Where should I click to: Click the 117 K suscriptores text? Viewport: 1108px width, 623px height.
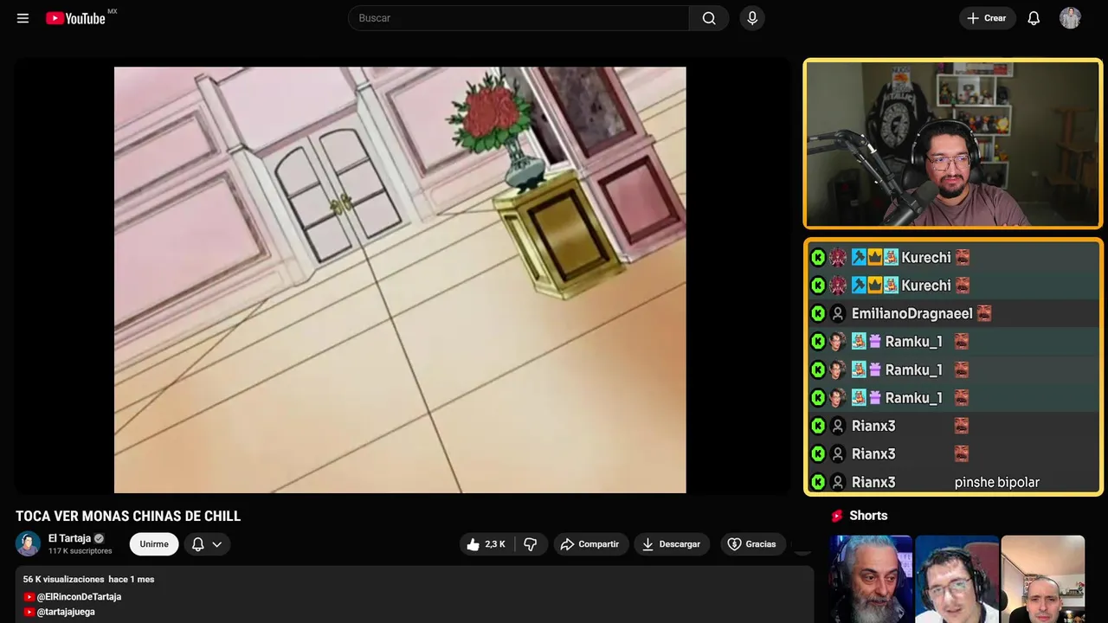click(81, 551)
